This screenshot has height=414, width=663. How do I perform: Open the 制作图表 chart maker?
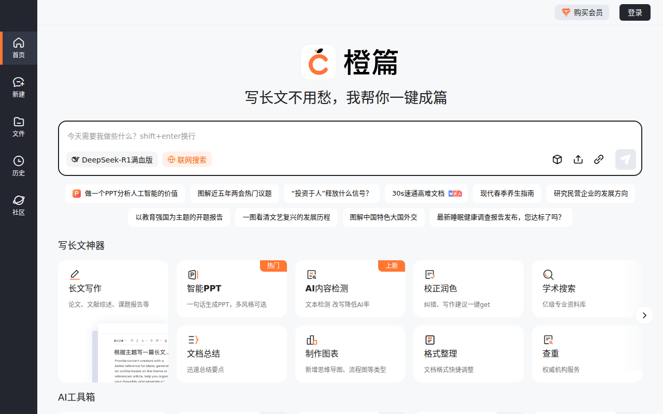click(350, 353)
